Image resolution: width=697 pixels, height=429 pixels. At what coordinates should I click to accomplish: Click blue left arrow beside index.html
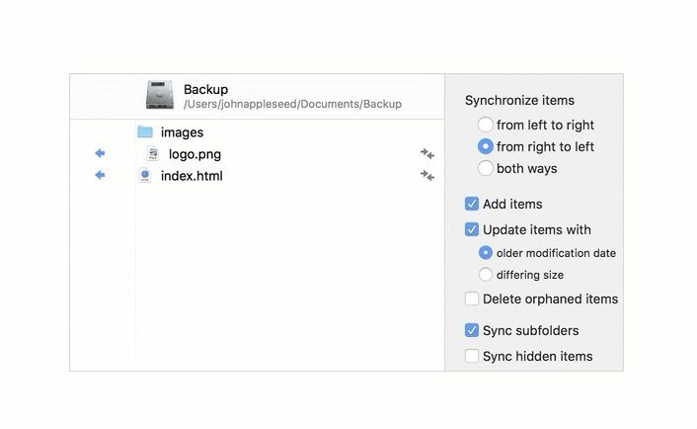pos(100,175)
